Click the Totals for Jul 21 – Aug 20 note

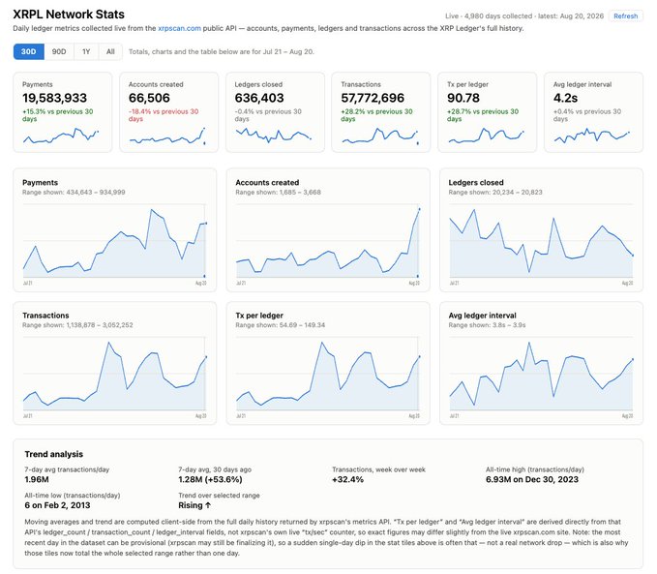(222, 51)
